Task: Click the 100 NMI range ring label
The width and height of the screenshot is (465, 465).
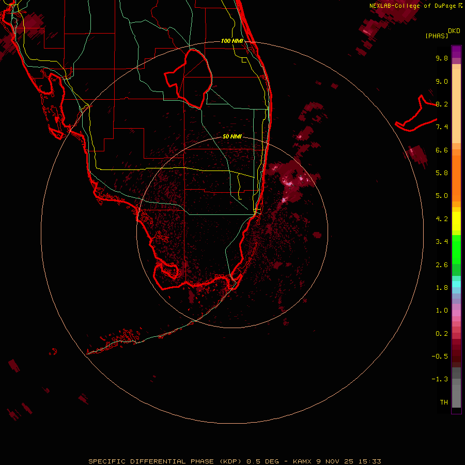Action: point(232,41)
